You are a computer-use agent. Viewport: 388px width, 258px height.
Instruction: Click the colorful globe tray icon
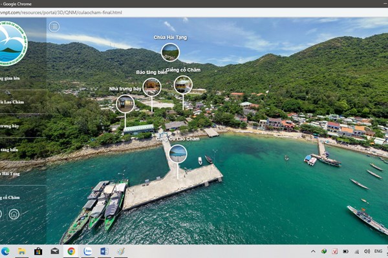324,252
